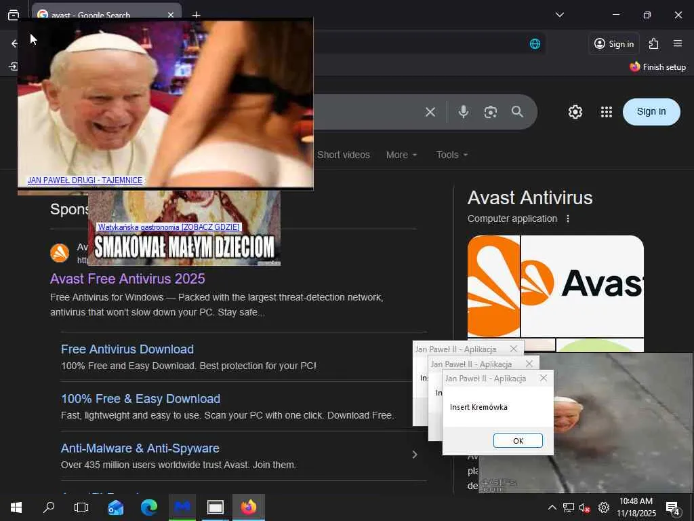
Task: Click the settings gear in system tray
Action: [603, 507]
